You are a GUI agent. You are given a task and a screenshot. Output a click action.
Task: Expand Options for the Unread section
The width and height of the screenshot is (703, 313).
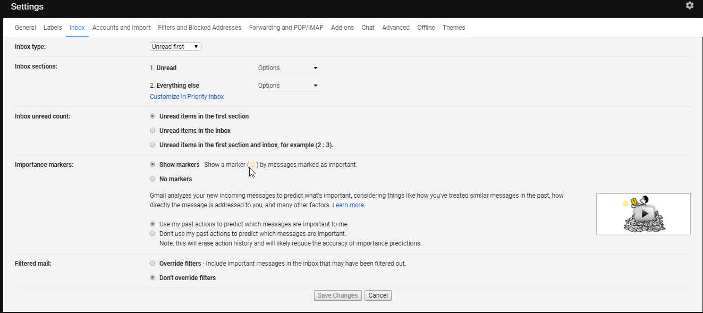289,68
